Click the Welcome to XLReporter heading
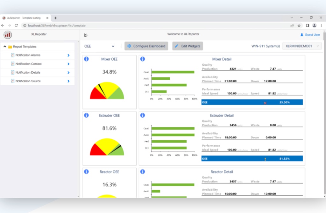 pyautogui.click(x=183, y=34)
